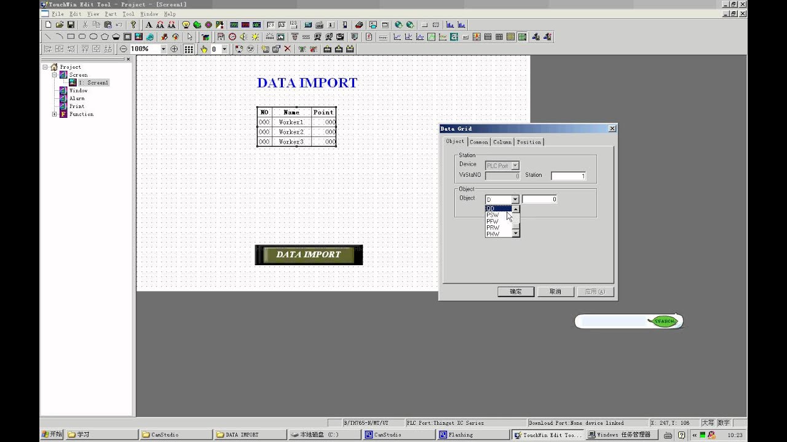
Task: Click the hand pointer icon
Action: pyautogui.click(x=204, y=48)
